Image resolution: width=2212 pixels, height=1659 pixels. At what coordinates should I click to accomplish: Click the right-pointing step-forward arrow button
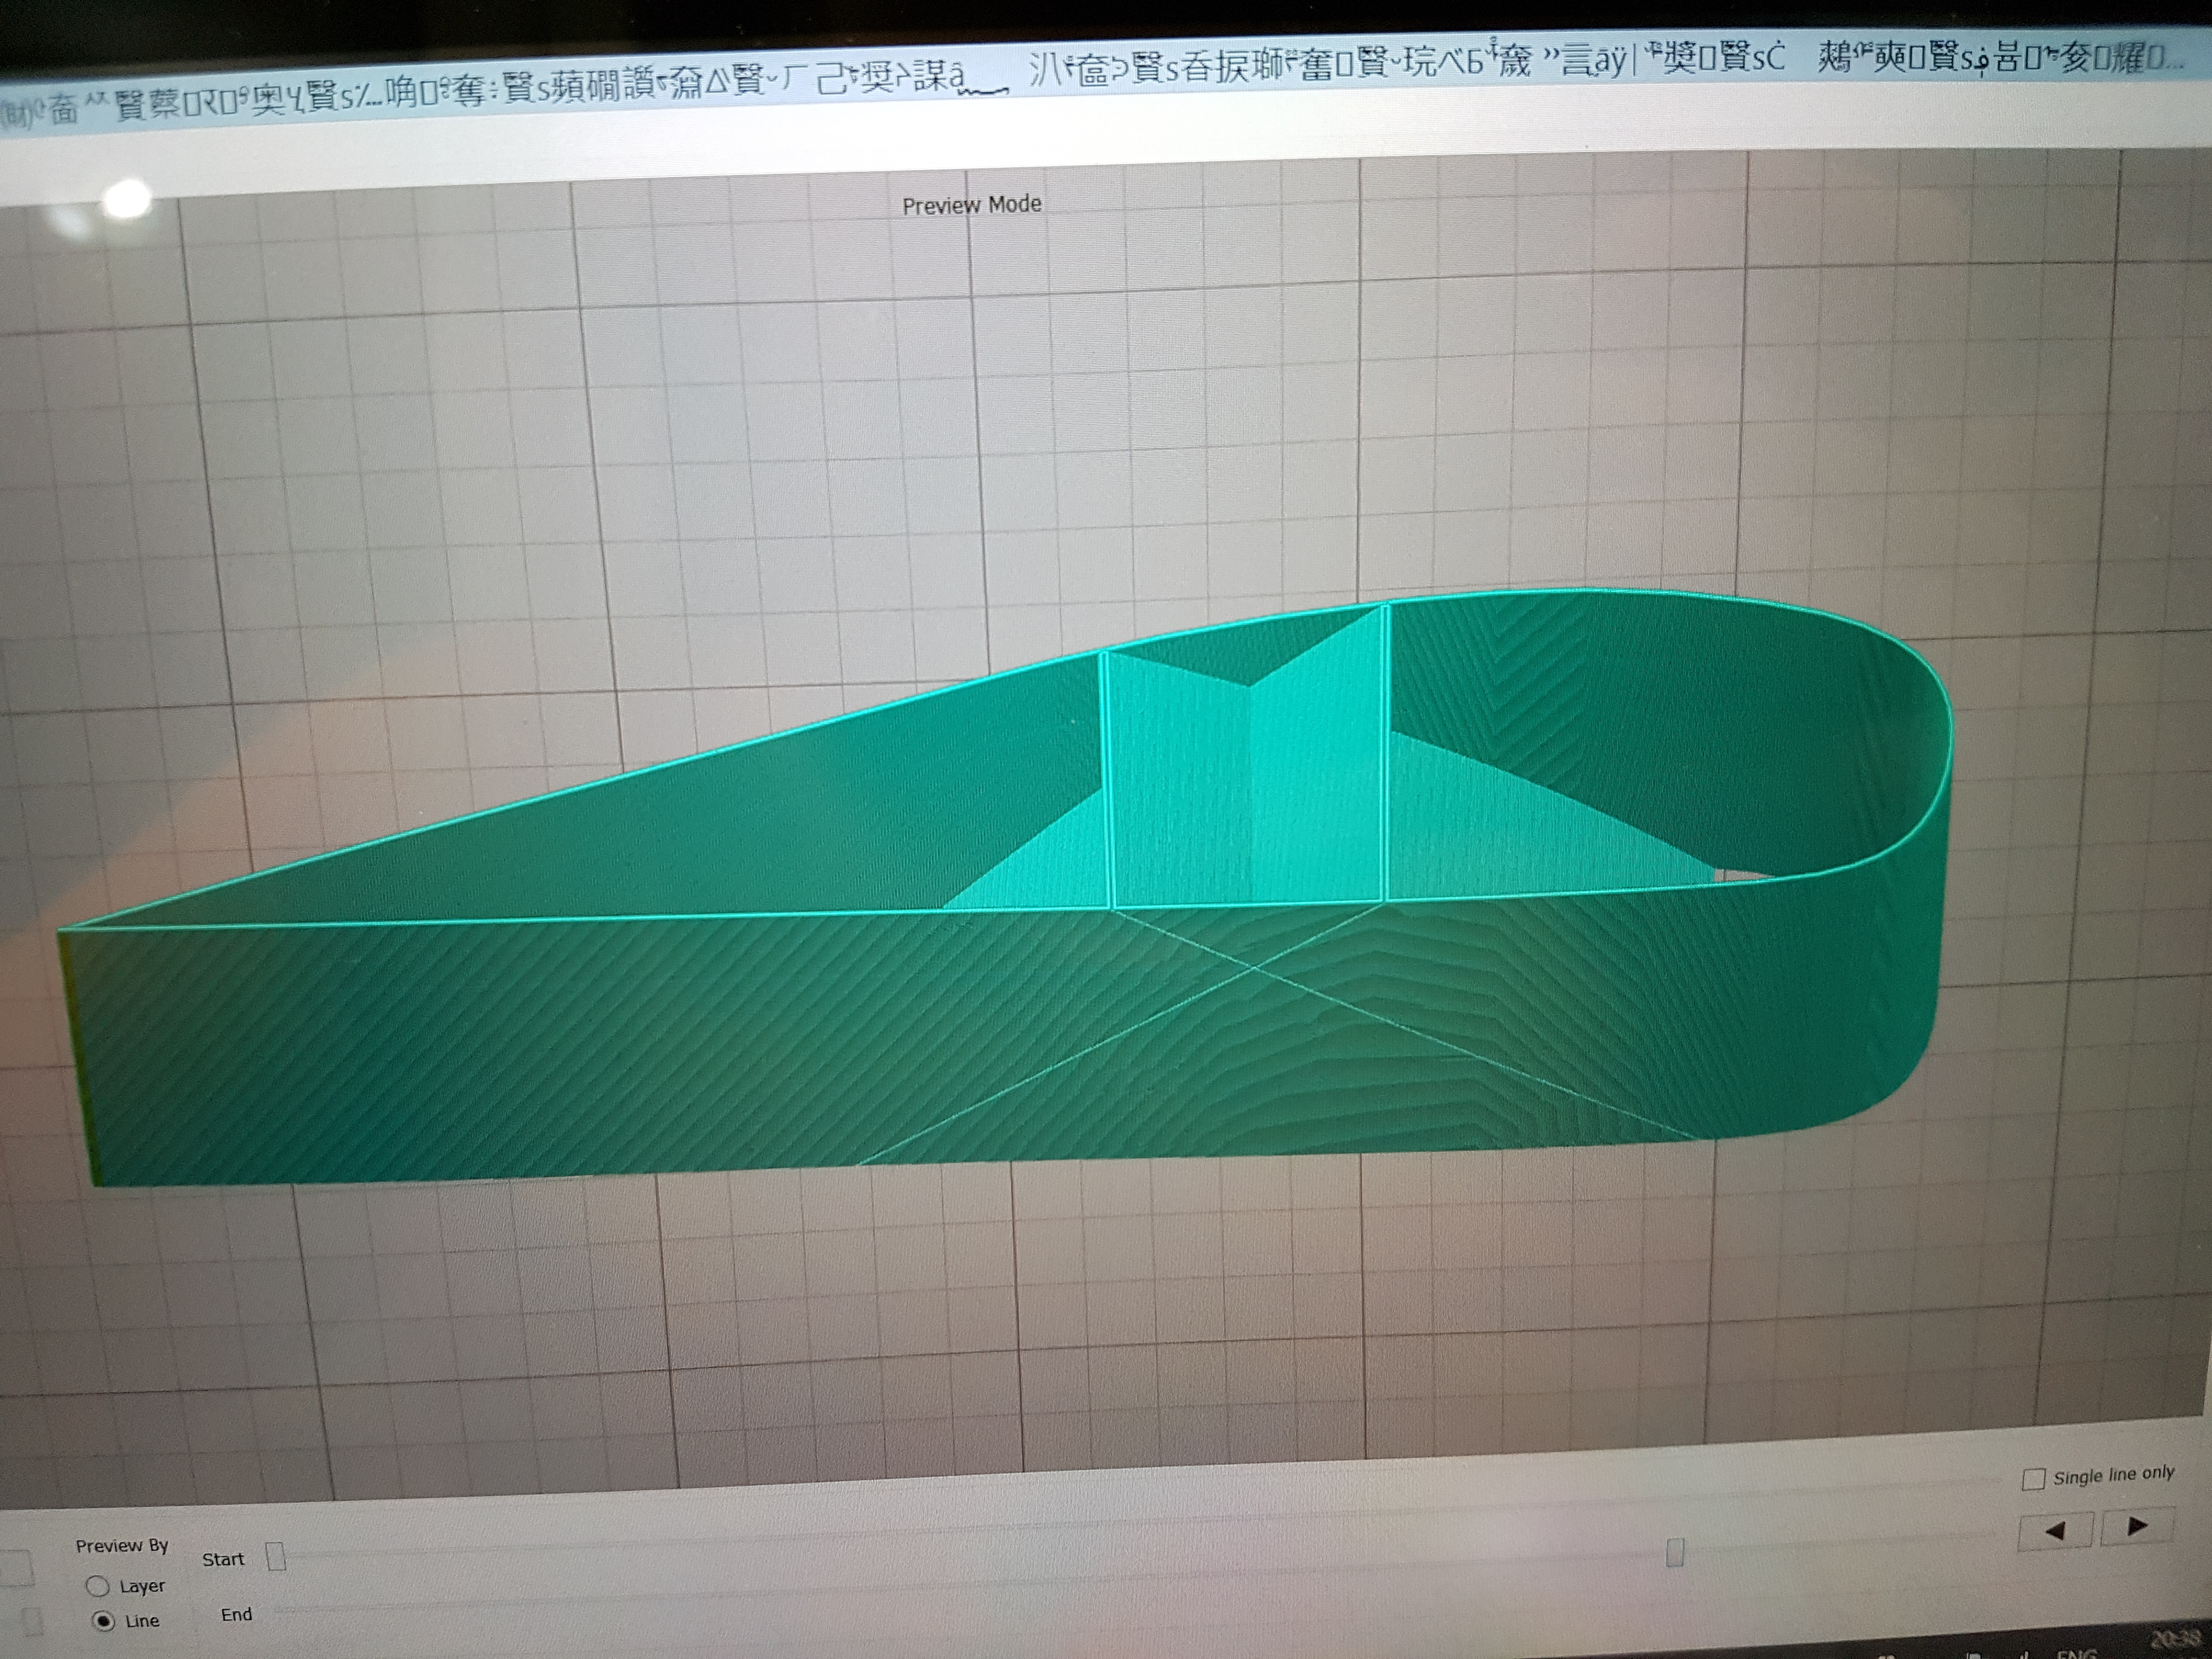[x=2137, y=1526]
